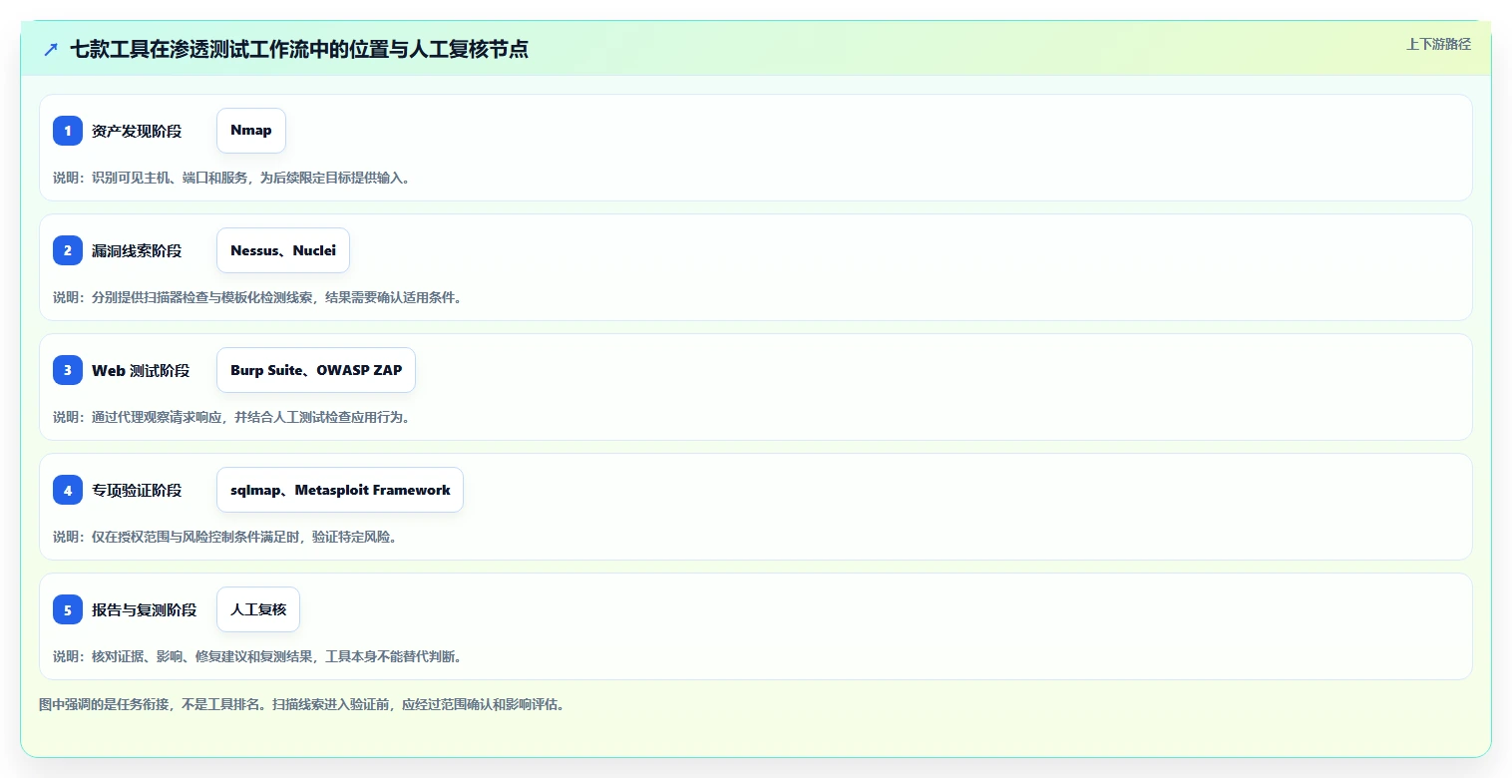Click the step 1 number badge
Image resolution: width=1512 pixels, height=778 pixels.
click(x=68, y=131)
